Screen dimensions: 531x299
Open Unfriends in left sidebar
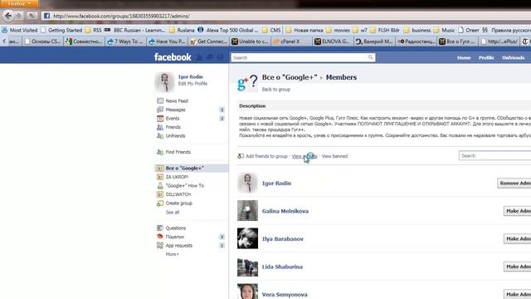click(175, 135)
